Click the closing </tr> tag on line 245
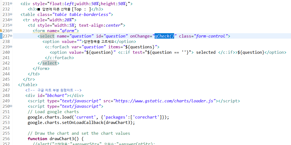This screenshot has height=145, width=291. pos(29,79)
